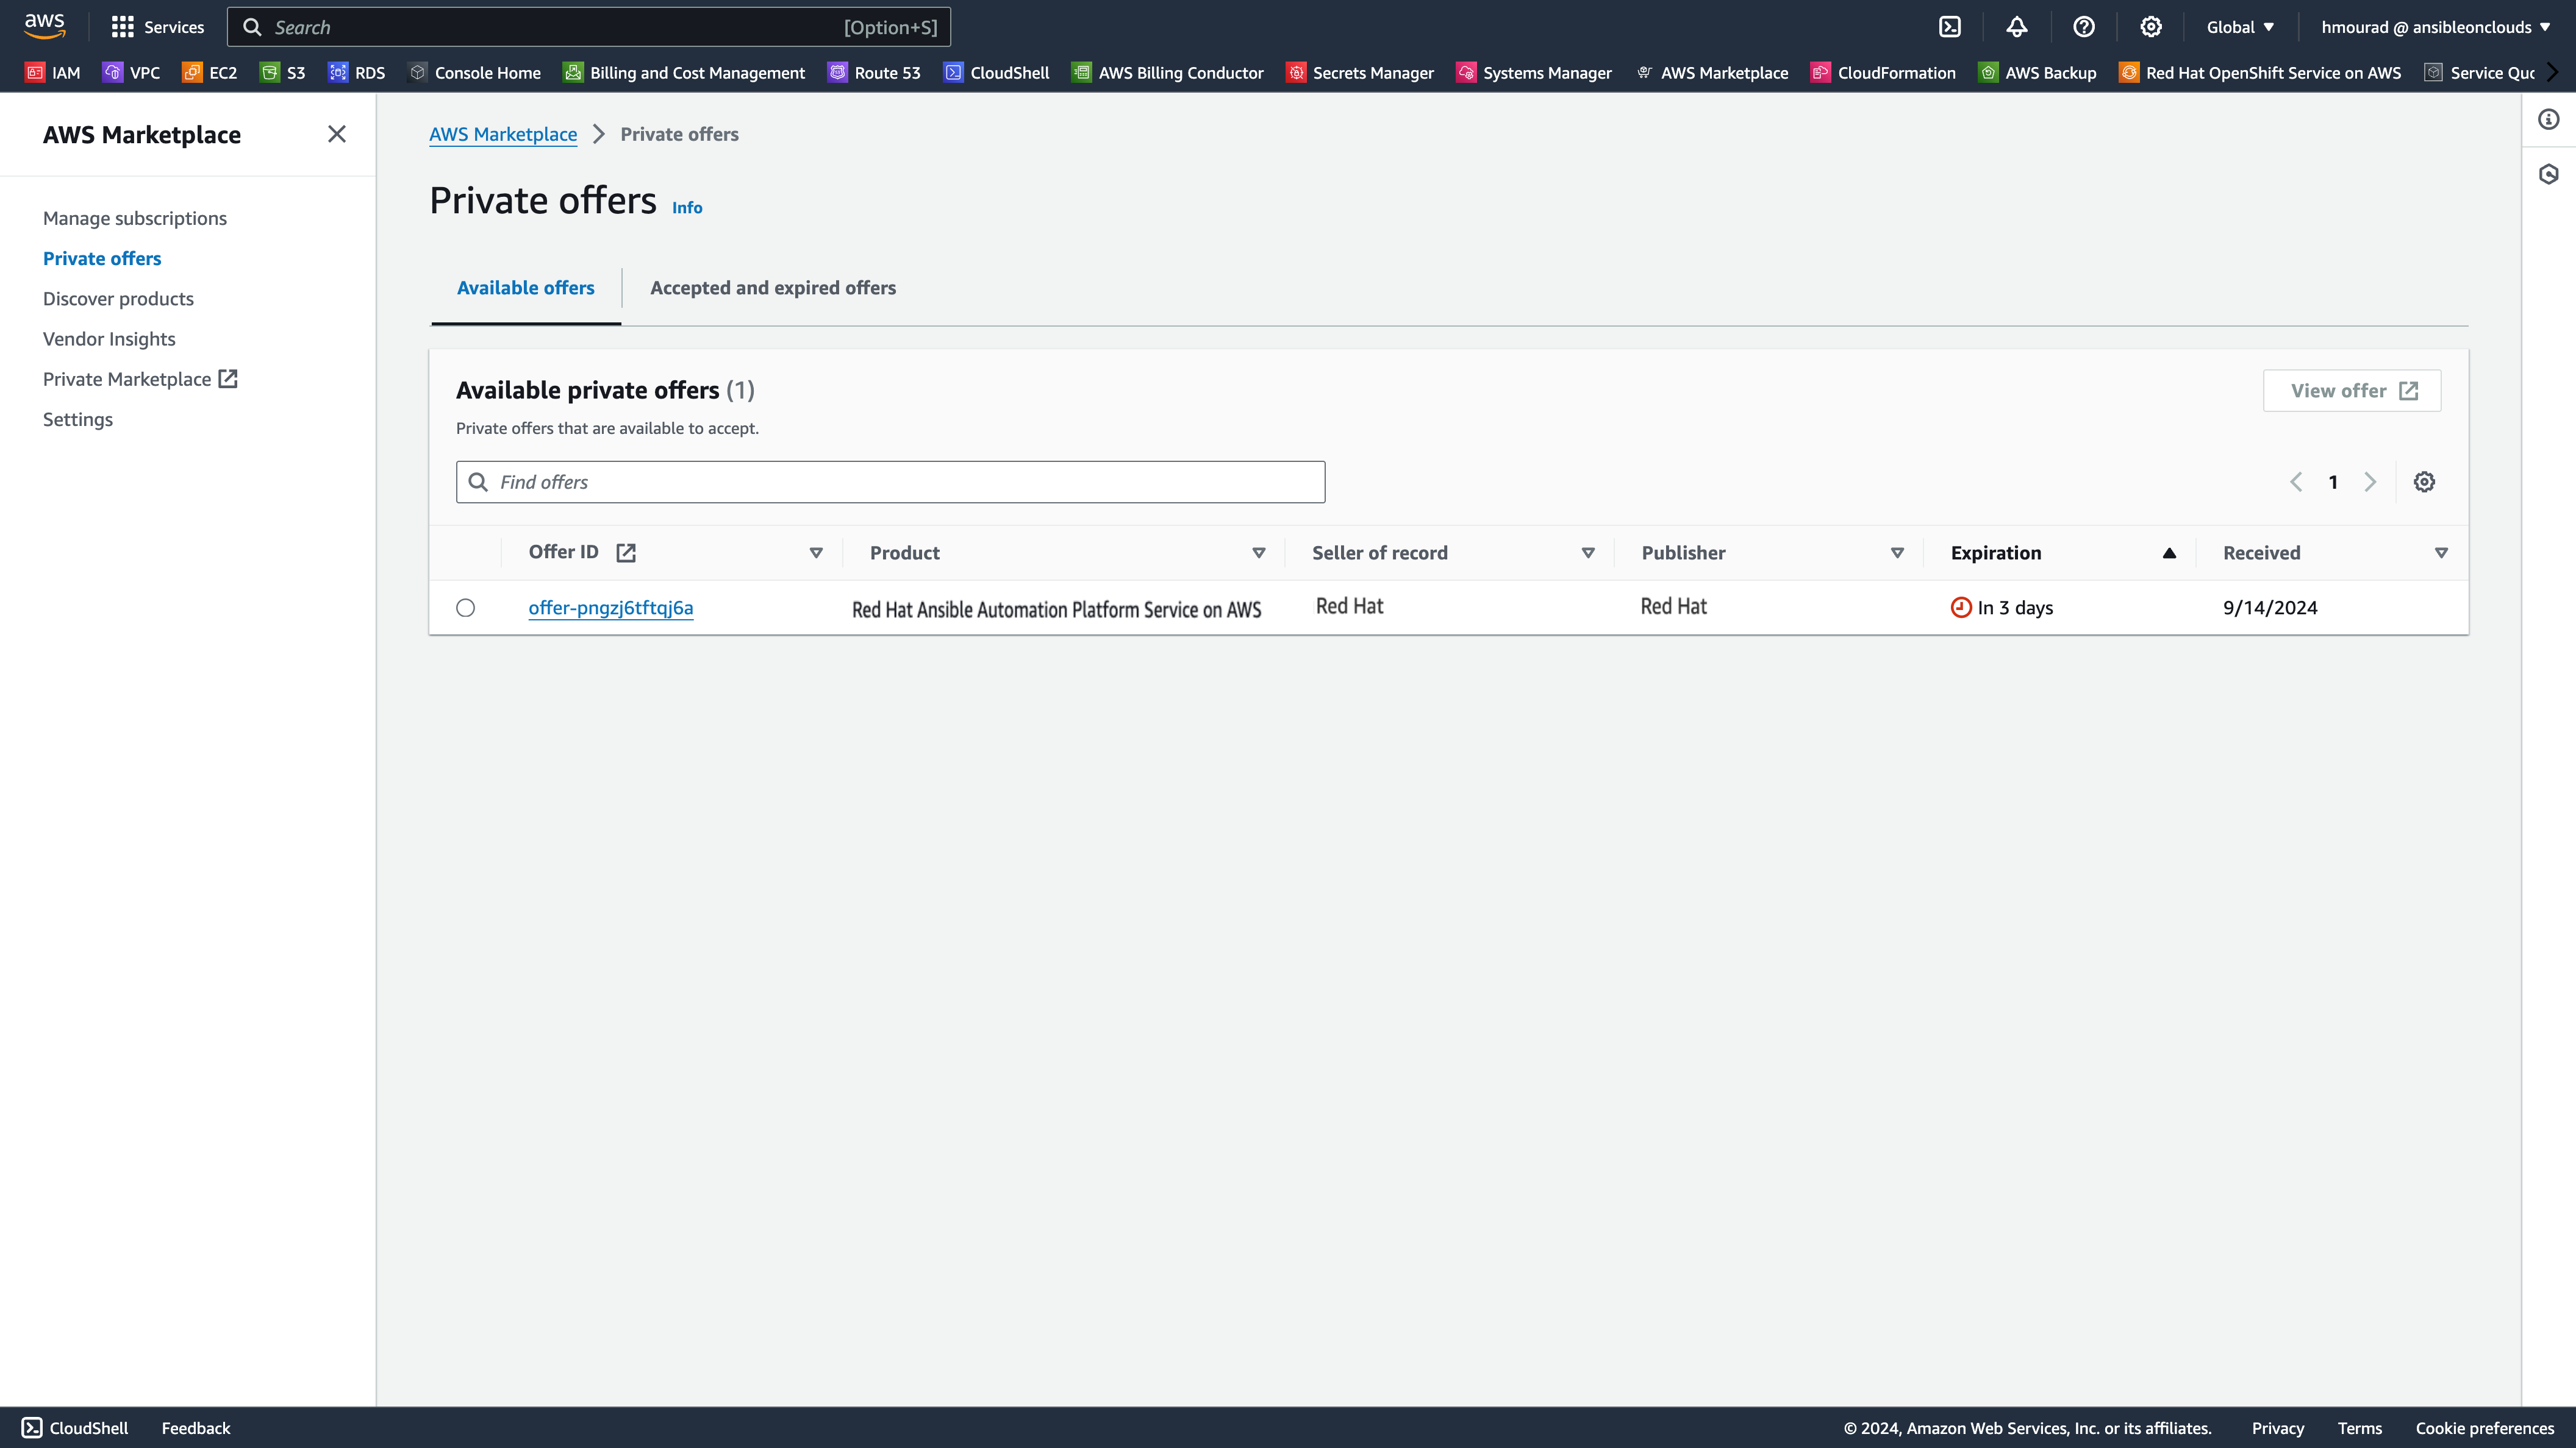
Task: Click View offer button
Action: (x=2352, y=389)
